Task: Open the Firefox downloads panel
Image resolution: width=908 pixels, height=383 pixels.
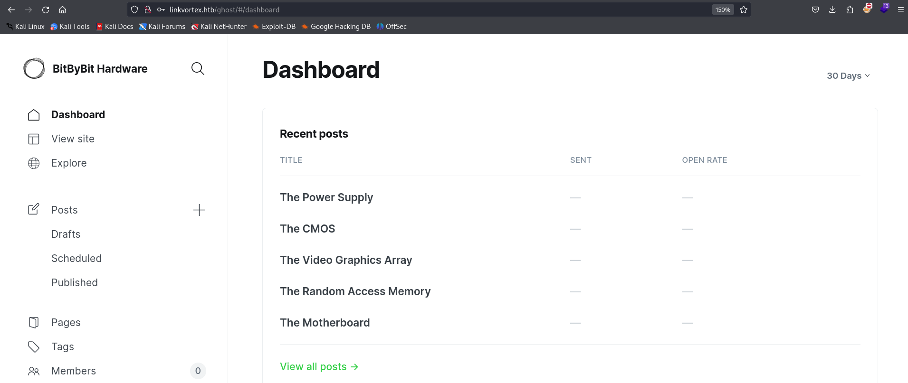Action: pos(832,9)
